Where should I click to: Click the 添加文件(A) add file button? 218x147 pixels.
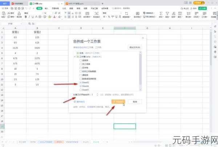pyautogui.click(x=135, y=48)
